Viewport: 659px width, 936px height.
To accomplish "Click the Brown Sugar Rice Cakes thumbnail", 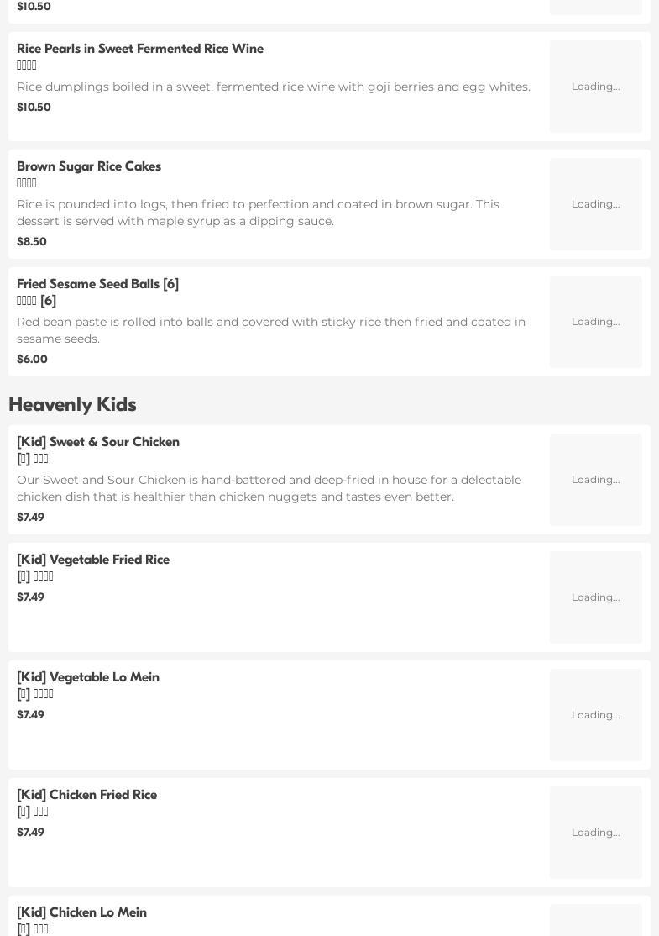I will [x=595, y=204].
